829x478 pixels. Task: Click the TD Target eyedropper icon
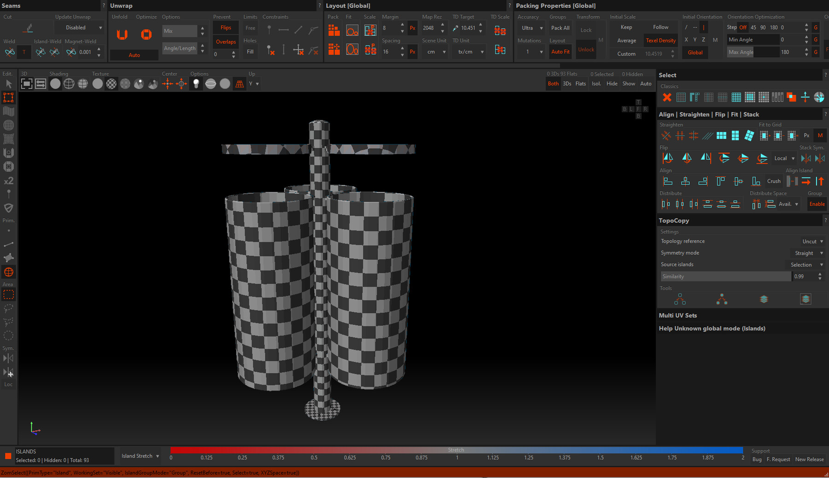pyautogui.click(x=455, y=28)
